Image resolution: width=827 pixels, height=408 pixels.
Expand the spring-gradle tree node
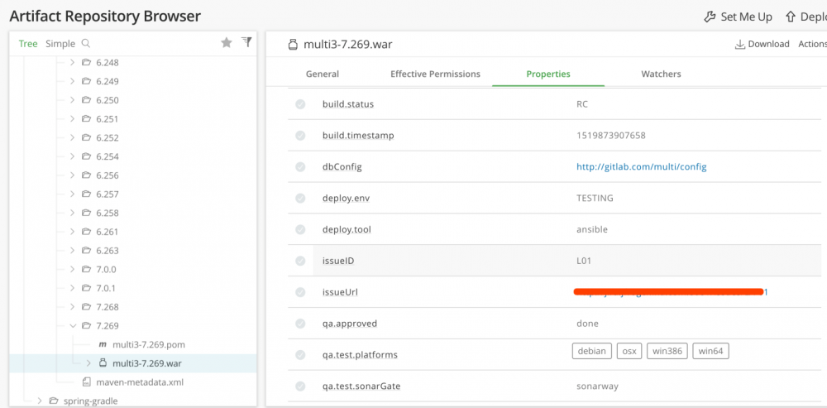point(39,401)
